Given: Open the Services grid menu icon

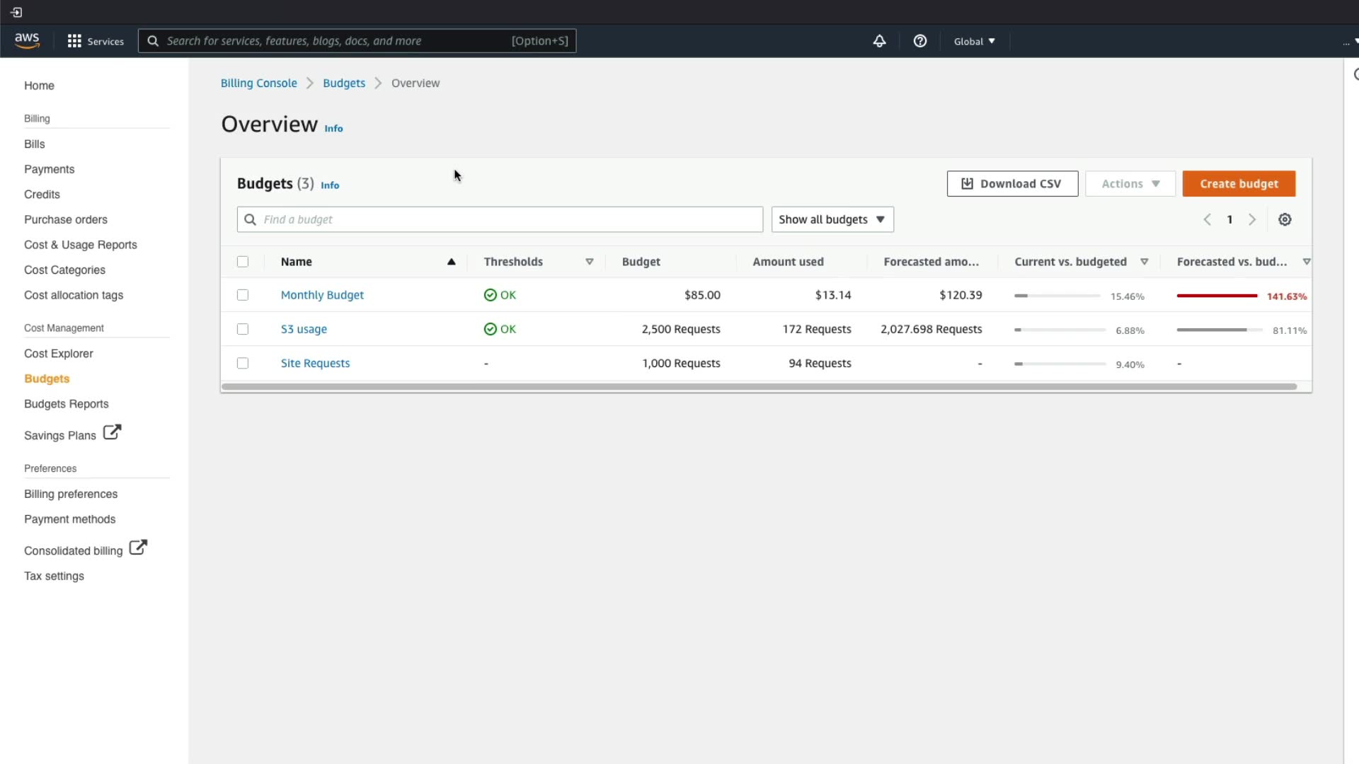Looking at the screenshot, I should coord(74,41).
